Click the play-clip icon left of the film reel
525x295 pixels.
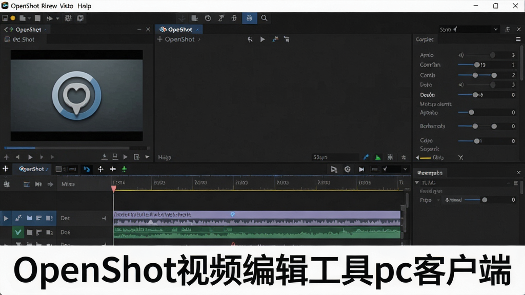[x=333, y=169]
